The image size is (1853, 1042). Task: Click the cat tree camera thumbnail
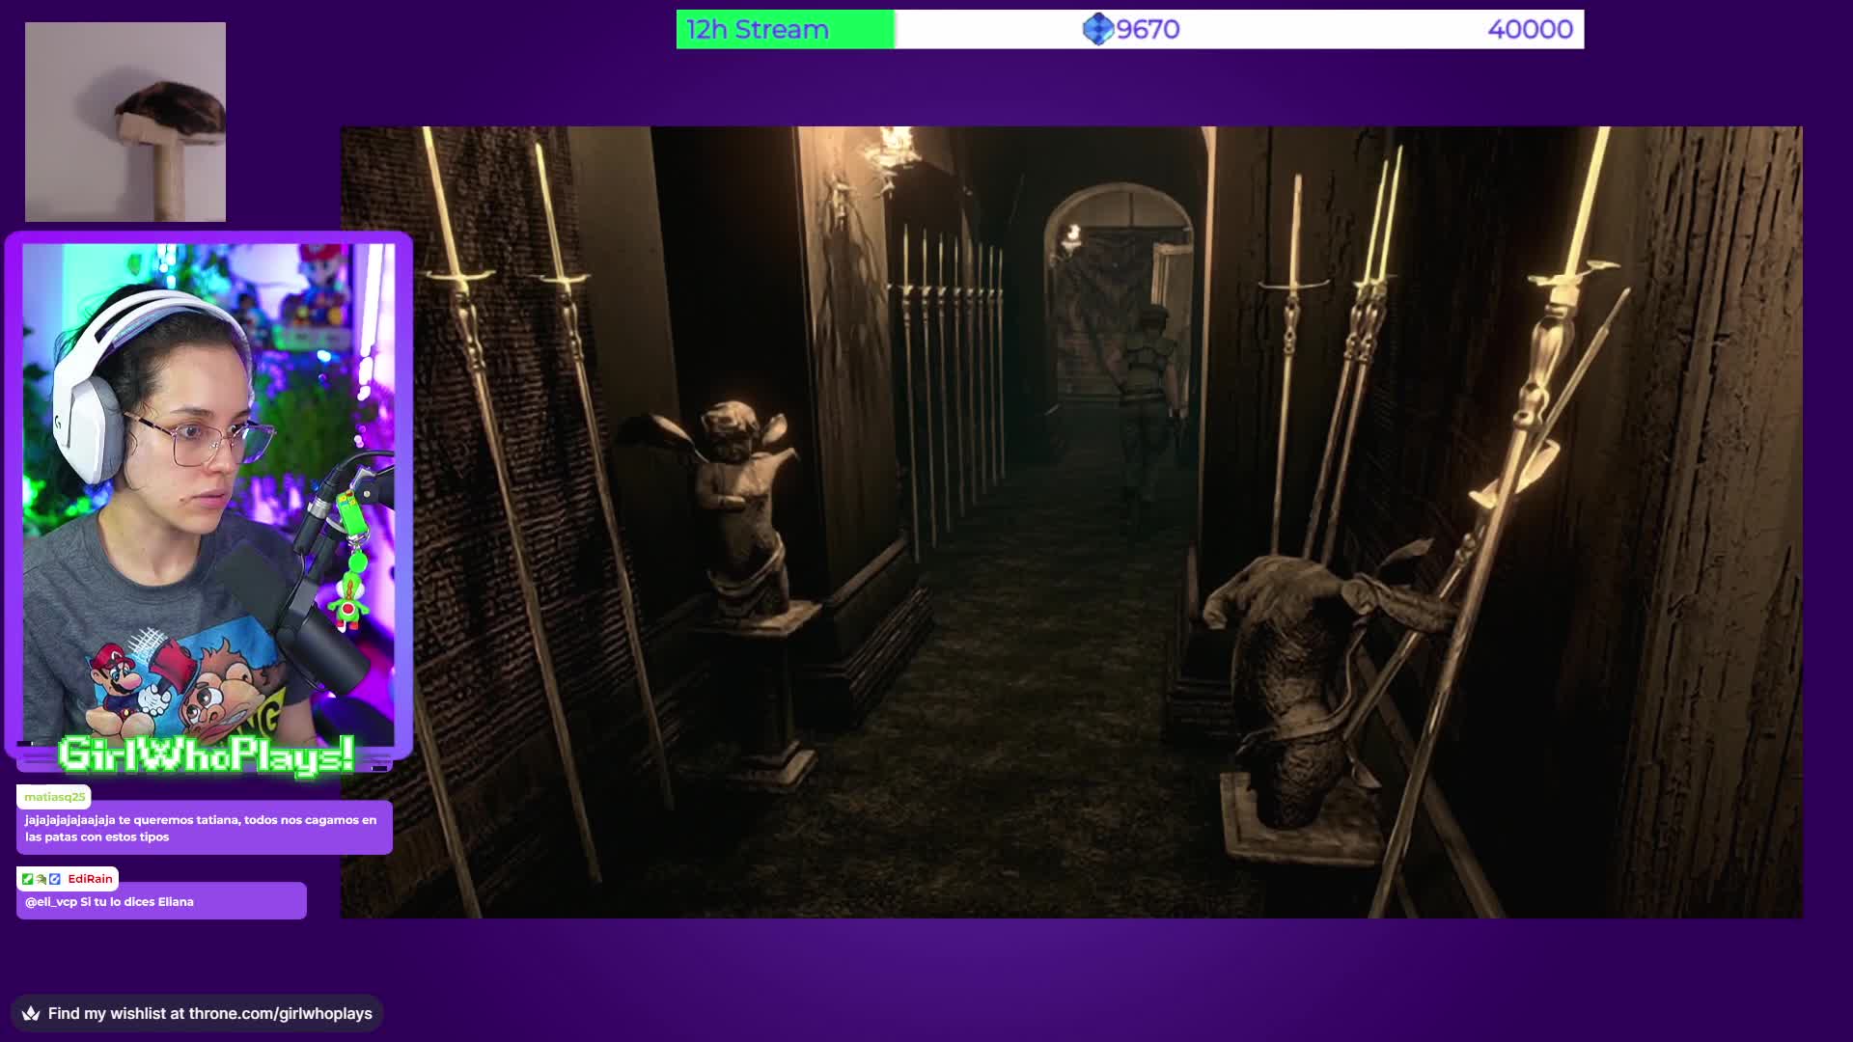(x=125, y=123)
